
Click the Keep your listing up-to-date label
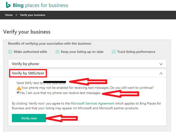pyautogui.click(x=82, y=52)
